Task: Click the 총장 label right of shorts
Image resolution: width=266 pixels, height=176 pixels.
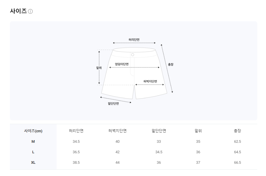Action: coord(171,64)
